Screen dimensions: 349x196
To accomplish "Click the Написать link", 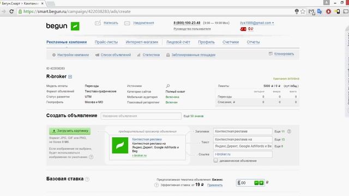I will click(111, 23).
